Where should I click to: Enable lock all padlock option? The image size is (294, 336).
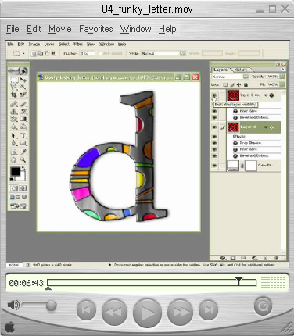tap(246, 84)
